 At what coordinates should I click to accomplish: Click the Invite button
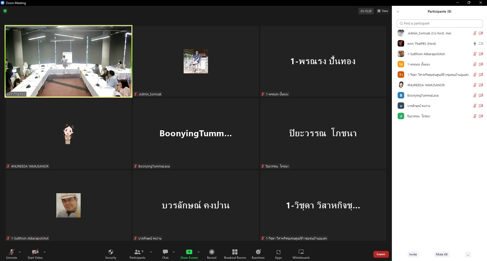point(413,254)
